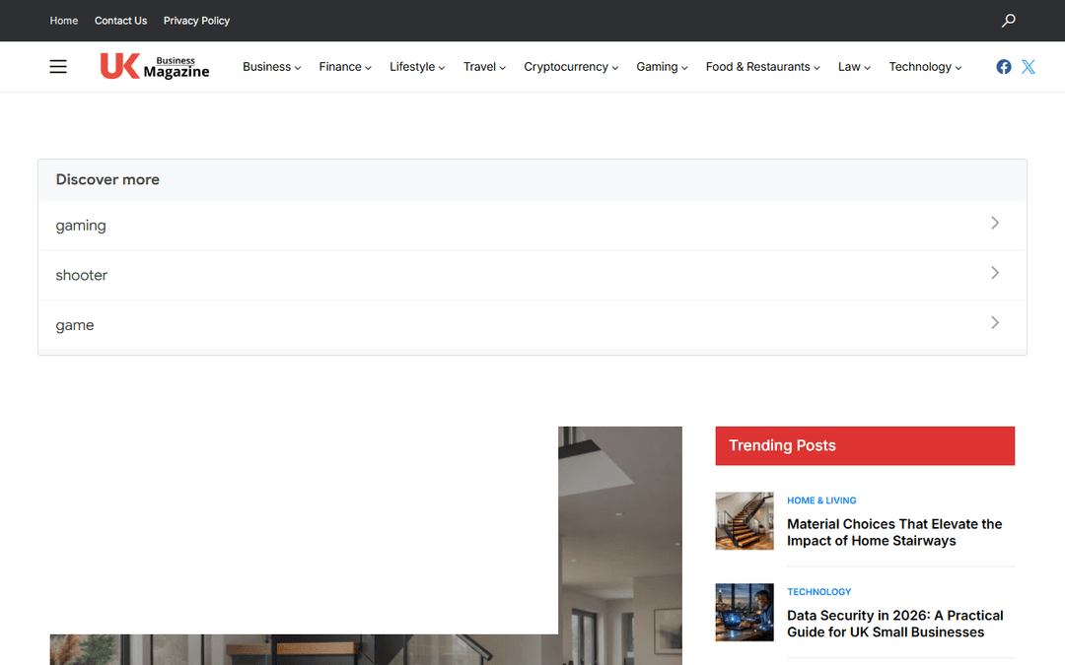Expand the Food & Restaurants dropdown
This screenshot has width=1065, height=665.
(762, 67)
